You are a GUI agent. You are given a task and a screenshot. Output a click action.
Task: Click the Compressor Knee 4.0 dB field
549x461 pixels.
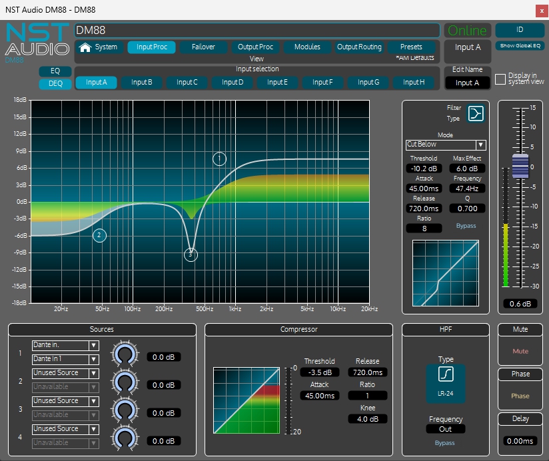[368, 419]
